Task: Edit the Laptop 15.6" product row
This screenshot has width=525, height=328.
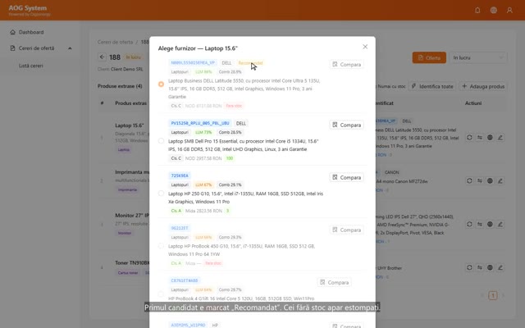Action: (x=500, y=138)
